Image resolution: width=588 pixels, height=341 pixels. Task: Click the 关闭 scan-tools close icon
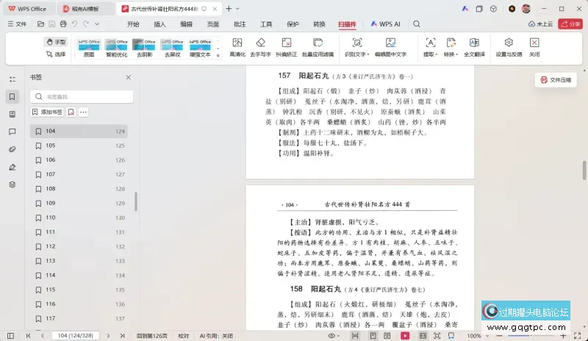click(x=534, y=47)
